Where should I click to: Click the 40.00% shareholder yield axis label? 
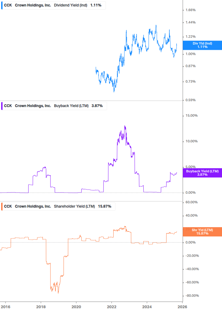191,216
